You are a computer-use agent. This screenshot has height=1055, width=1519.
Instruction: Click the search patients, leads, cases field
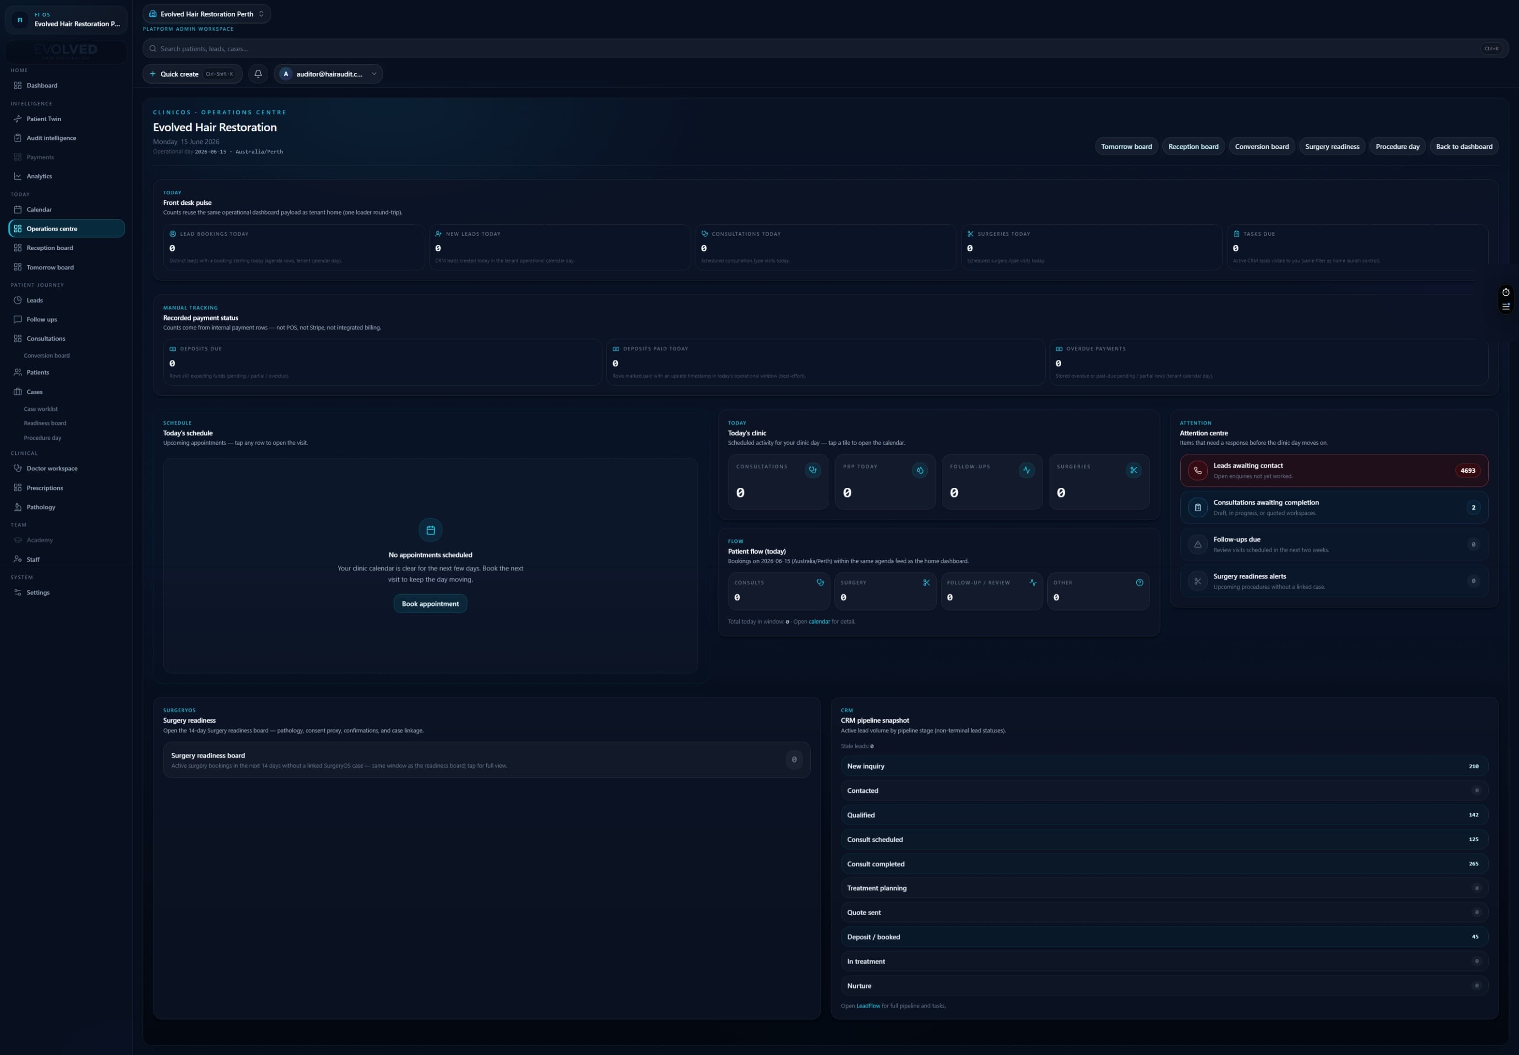point(825,49)
